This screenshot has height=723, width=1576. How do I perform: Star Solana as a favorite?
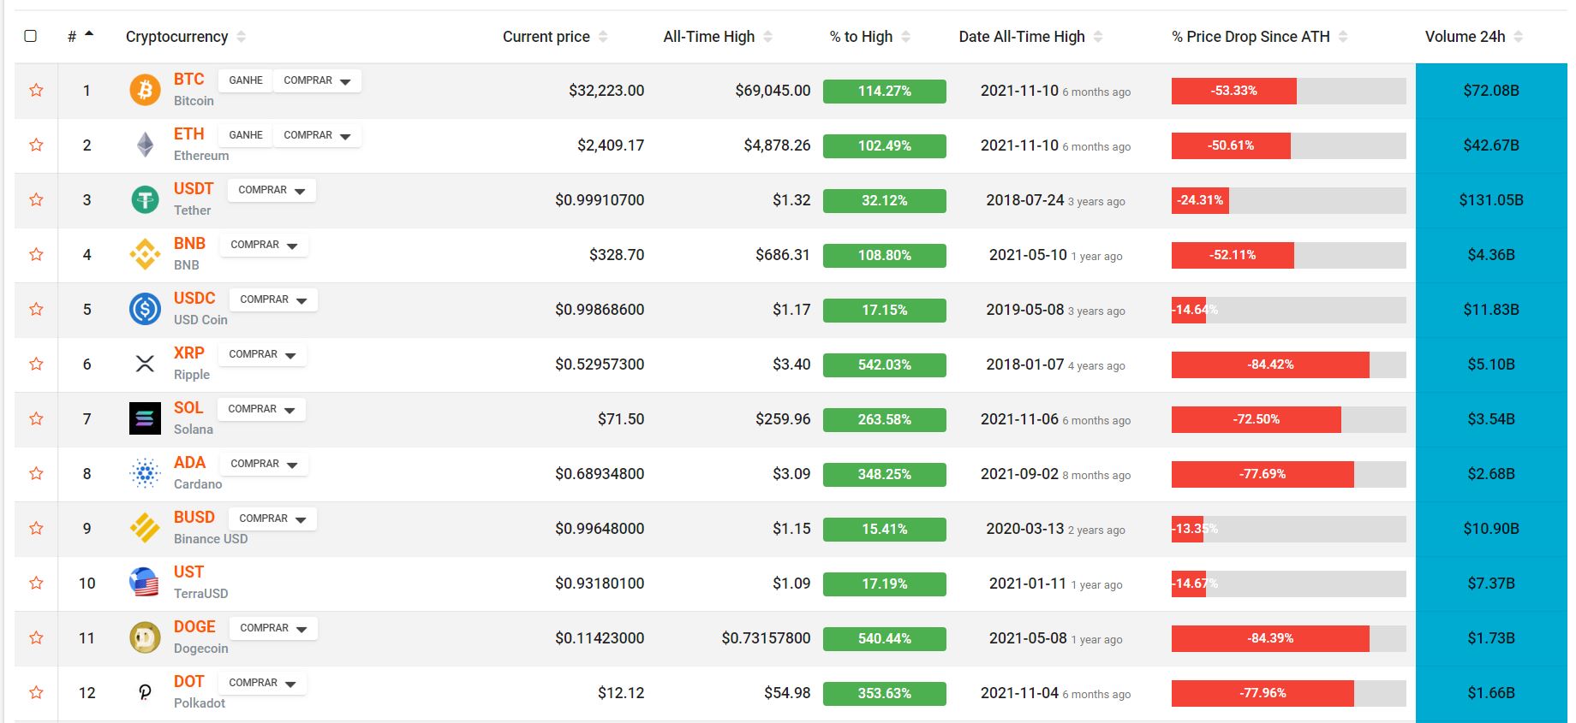[x=36, y=418]
